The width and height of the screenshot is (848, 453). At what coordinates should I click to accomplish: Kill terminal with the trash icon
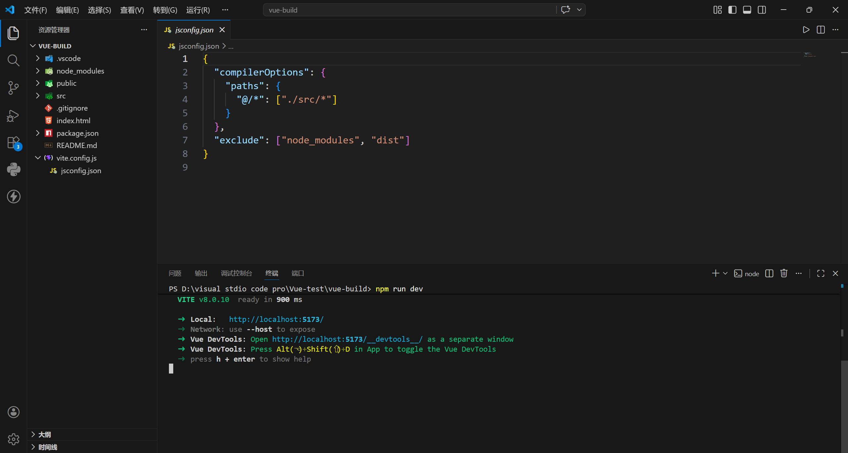(x=784, y=273)
